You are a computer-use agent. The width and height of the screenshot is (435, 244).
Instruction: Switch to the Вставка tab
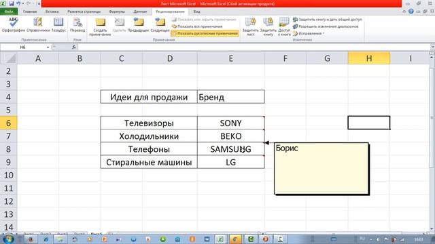coord(52,12)
